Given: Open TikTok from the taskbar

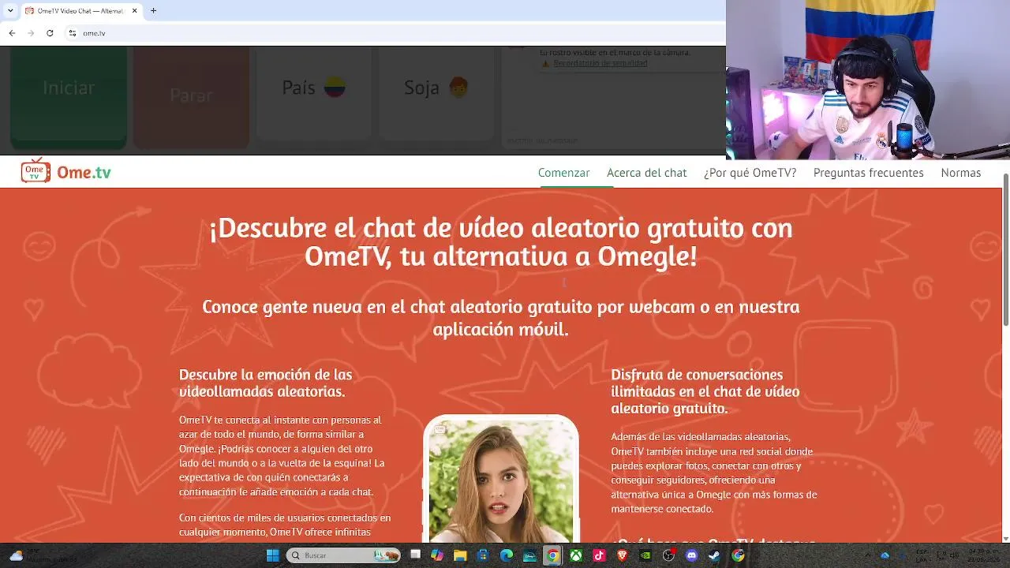Looking at the screenshot, I should click(x=599, y=555).
